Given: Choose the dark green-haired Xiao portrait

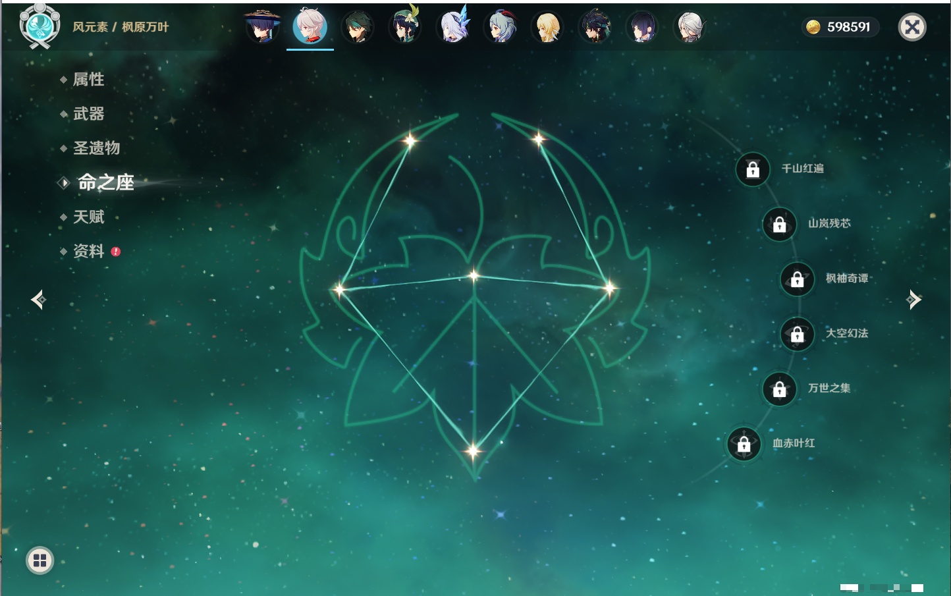Looking at the screenshot, I should [357, 28].
